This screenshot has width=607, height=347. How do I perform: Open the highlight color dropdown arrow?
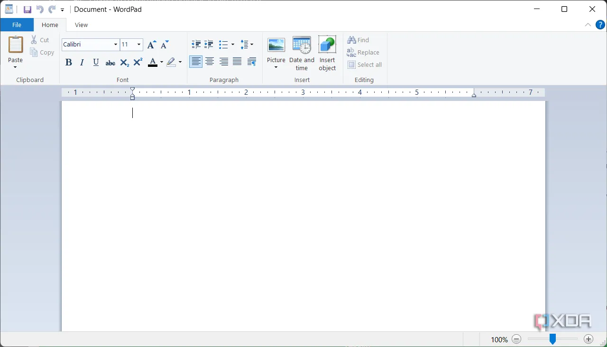tap(180, 63)
